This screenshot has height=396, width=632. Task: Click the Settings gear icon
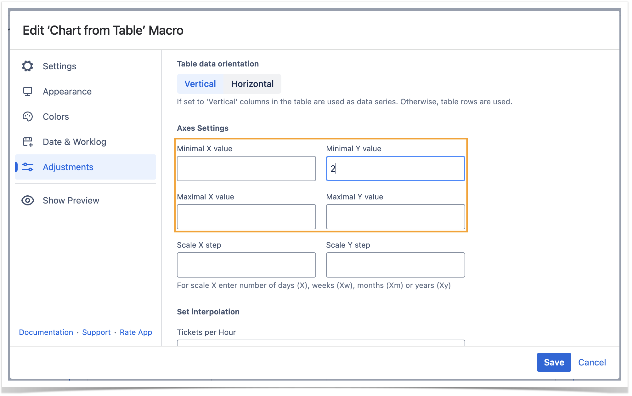pyautogui.click(x=28, y=66)
